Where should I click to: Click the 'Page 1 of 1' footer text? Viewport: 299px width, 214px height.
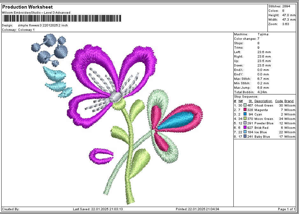tap(287, 209)
